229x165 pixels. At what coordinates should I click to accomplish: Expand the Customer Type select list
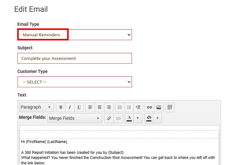74,82
